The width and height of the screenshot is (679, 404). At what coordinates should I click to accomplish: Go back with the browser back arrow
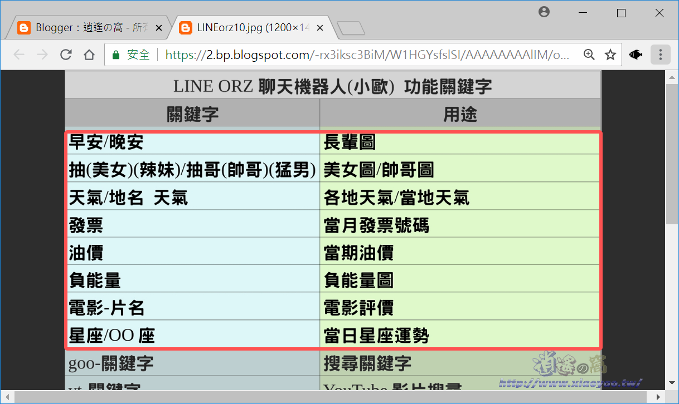[18, 55]
